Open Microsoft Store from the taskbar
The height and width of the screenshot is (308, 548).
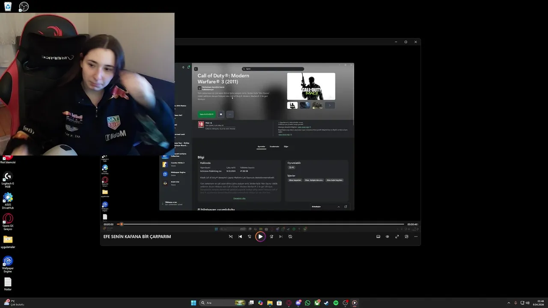tap(279, 303)
